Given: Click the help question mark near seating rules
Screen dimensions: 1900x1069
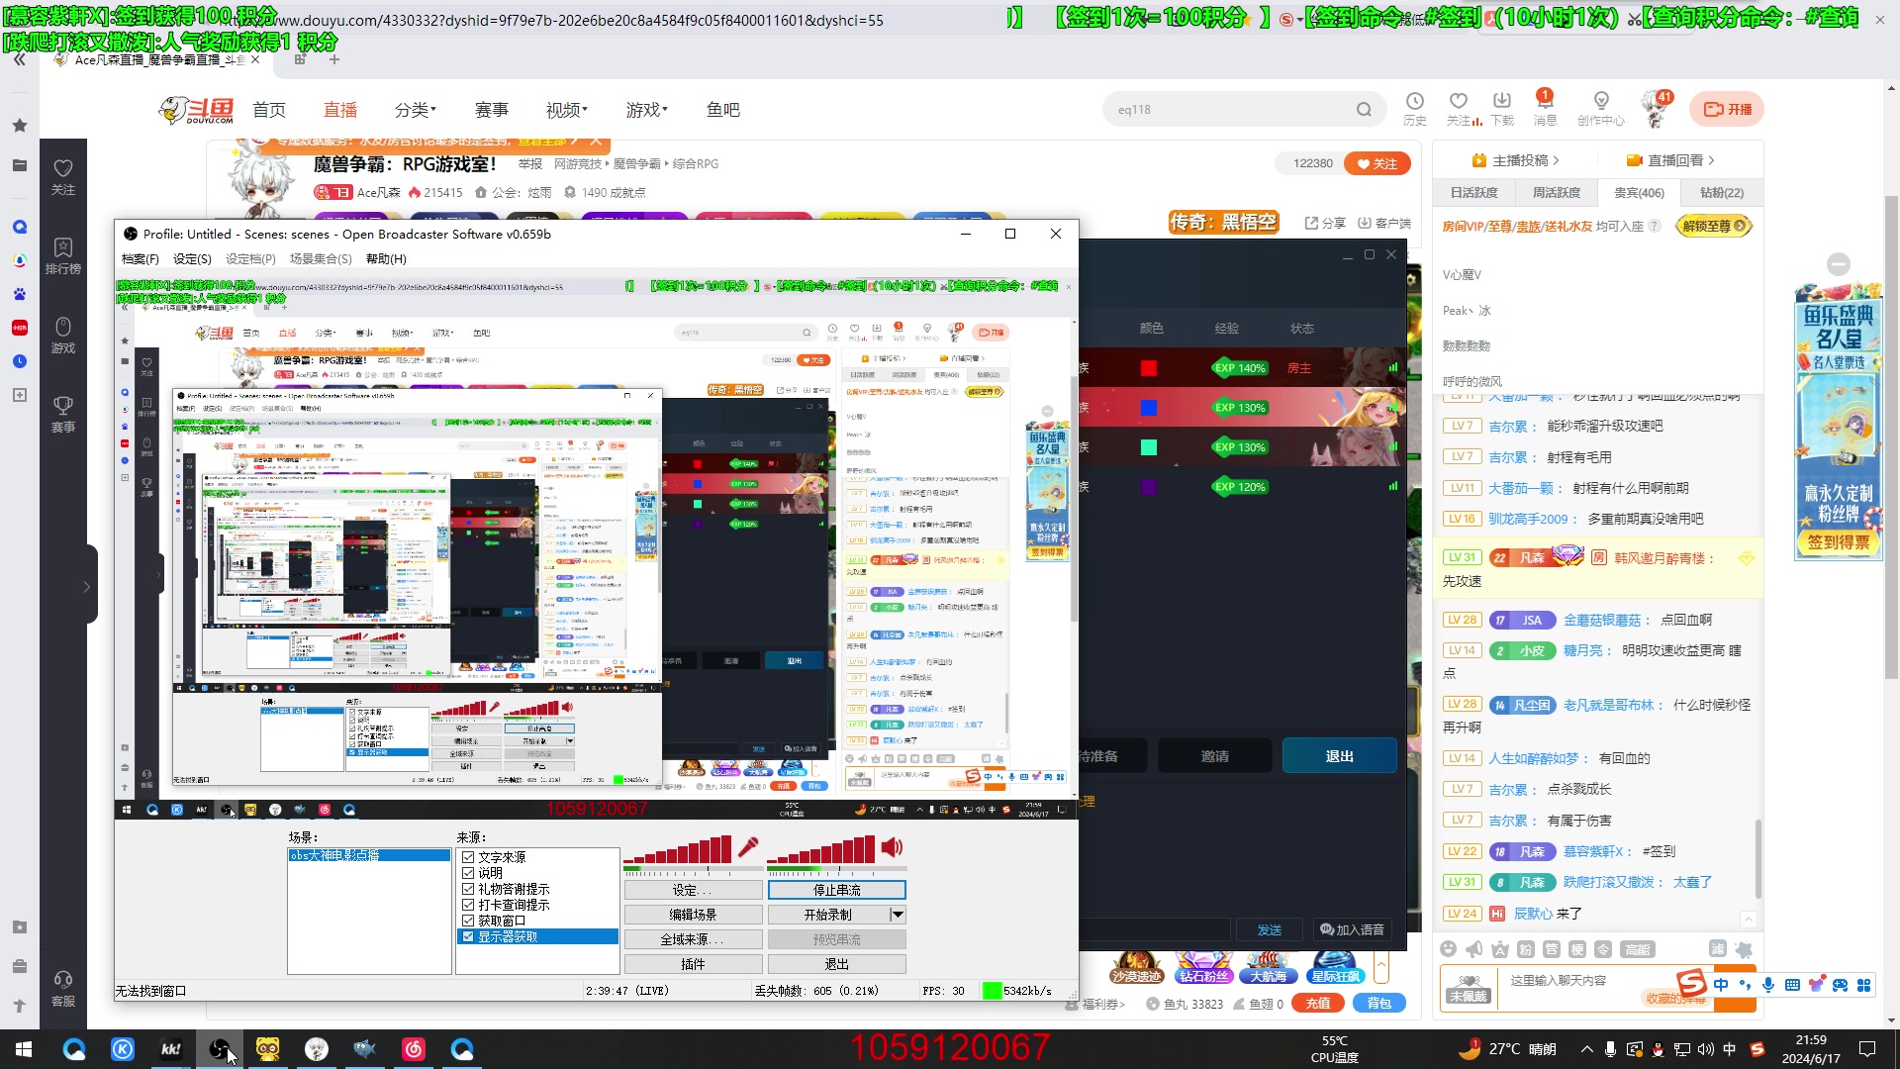Looking at the screenshot, I should pyautogui.click(x=1655, y=226).
